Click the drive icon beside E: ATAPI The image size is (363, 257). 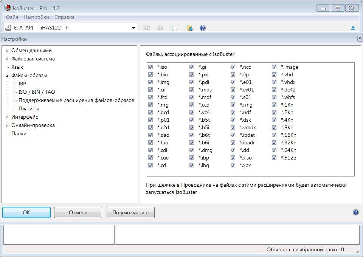[x=9, y=28]
